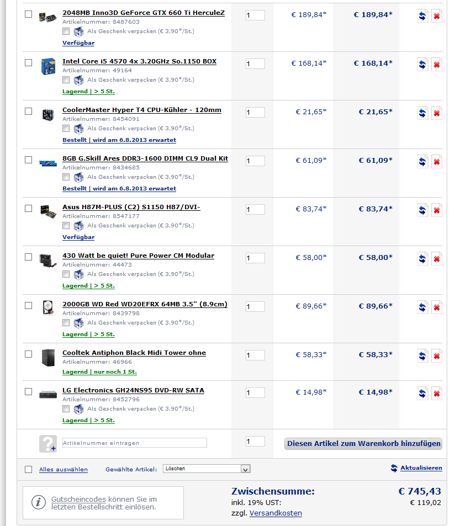This screenshot has width=450, height=526.
Task: Tick the Alles auswählen checkbox
Action: coord(29,469)
